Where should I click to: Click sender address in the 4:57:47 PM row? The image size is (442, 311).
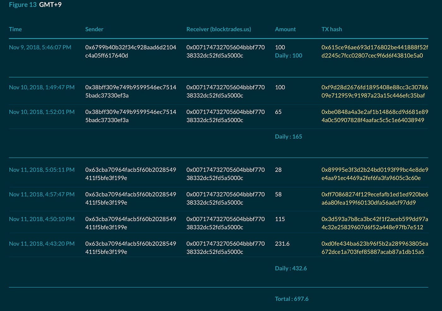tap(131, 198)
